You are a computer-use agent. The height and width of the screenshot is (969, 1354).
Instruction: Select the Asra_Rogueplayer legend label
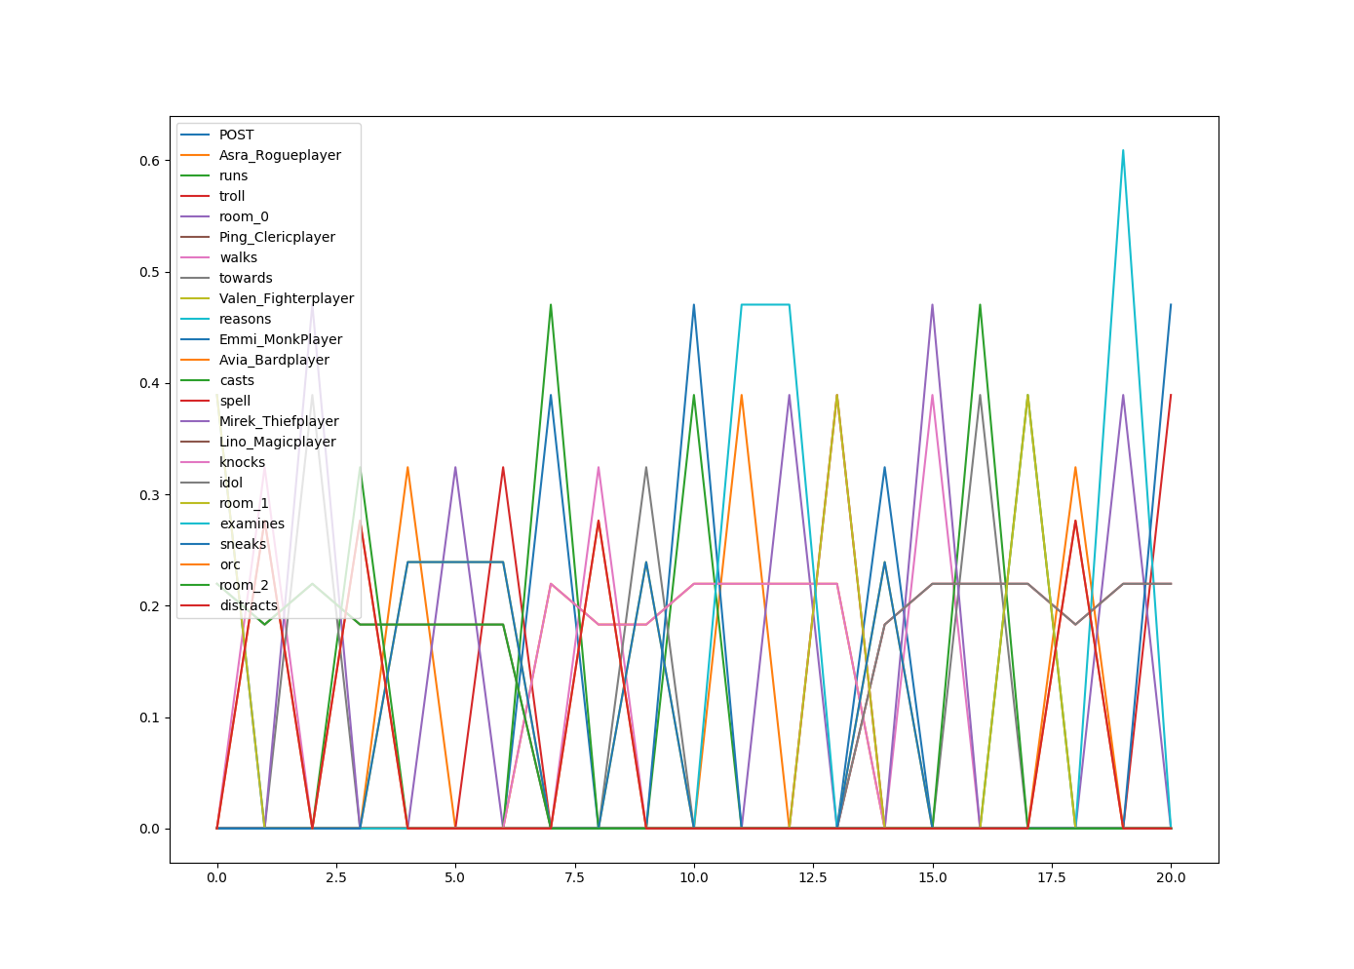(x=280, y=155)
